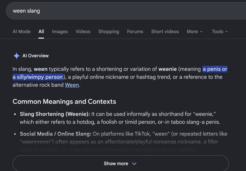Click the highlighted text 'a silly/wimpy person'

38,77
